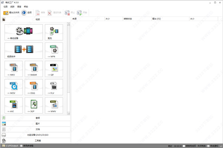
Task: Collapse the 视频 video category header
Action: [x=36, y=19]
